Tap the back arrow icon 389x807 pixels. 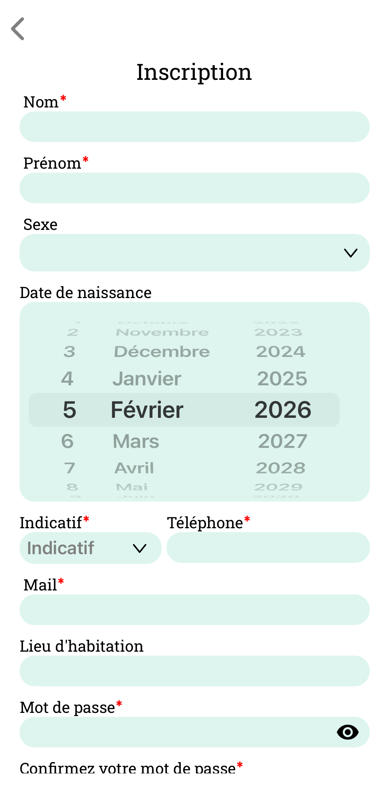point(18,29)
